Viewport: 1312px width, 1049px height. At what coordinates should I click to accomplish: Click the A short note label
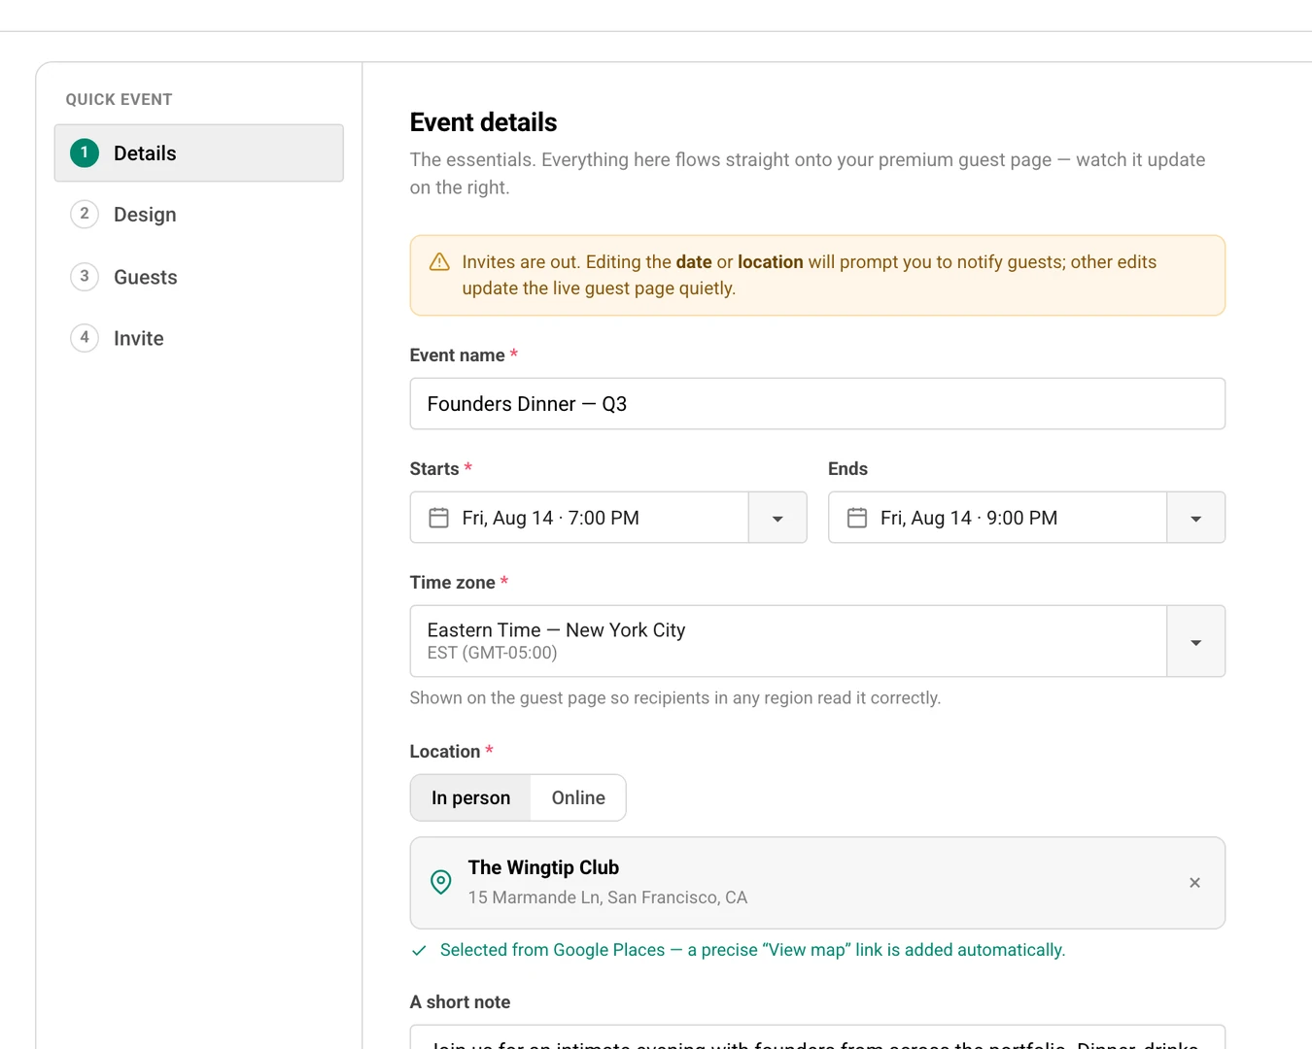pyautogui.click(x=460, y=1002)
